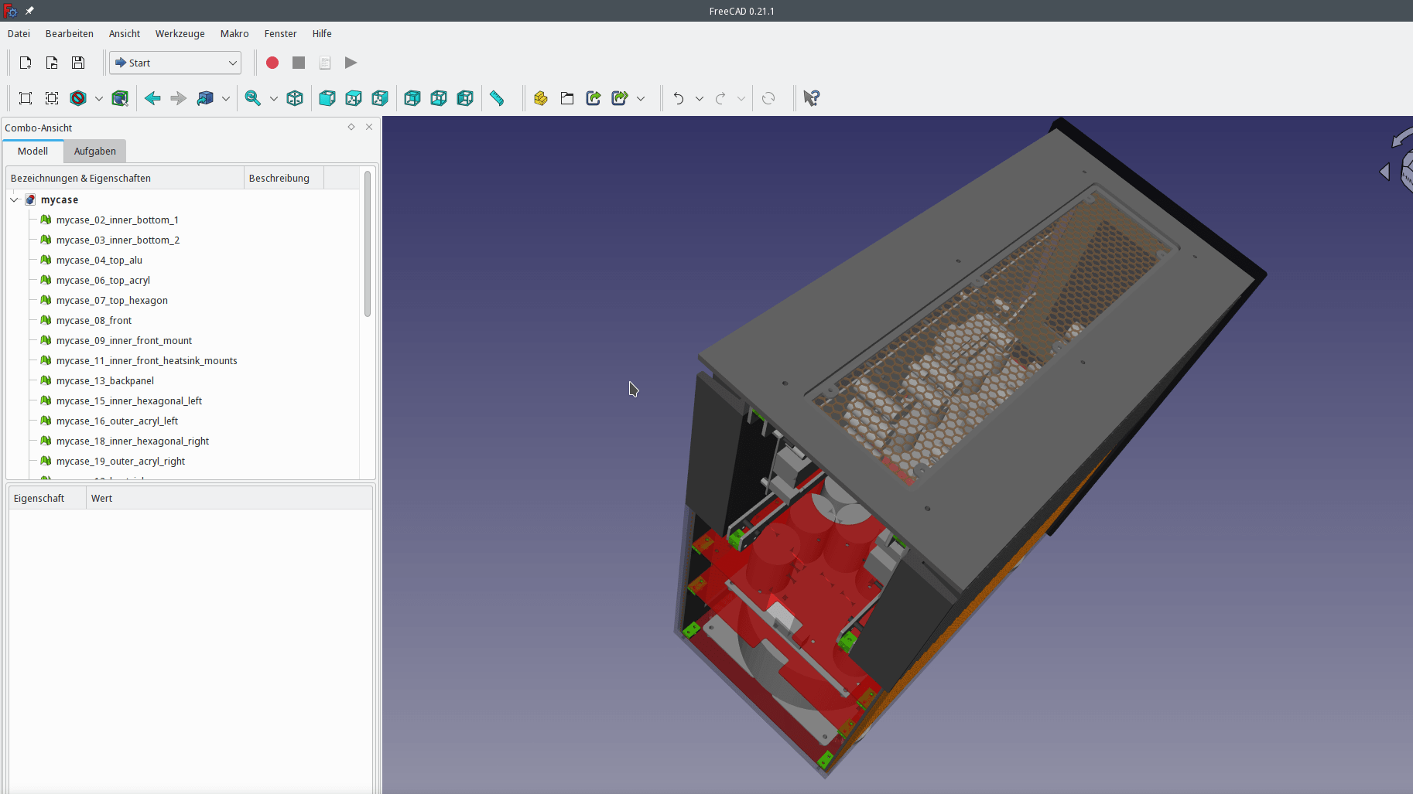This screenshot has width=1413, height=794.
Task: Expand link actions dropdown arrow
Action: [226, 98]
